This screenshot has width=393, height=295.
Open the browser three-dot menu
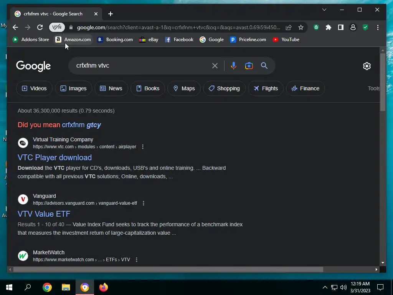pyautogui.click(x=378, y=27)
